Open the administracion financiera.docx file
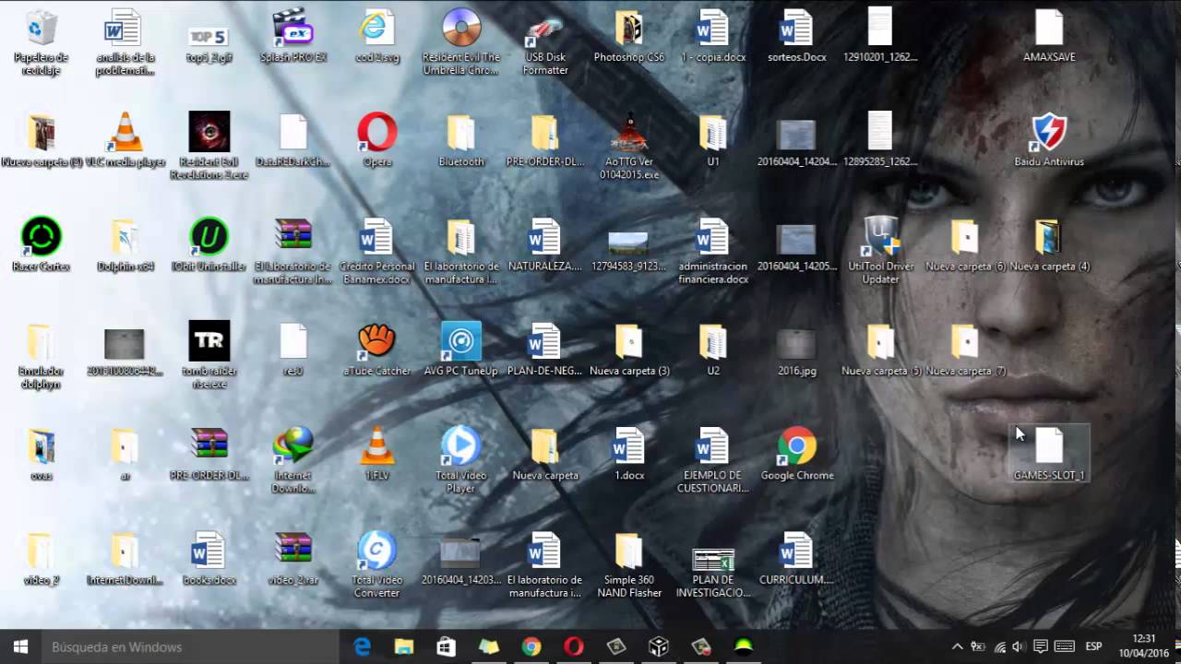 (713, 251)
